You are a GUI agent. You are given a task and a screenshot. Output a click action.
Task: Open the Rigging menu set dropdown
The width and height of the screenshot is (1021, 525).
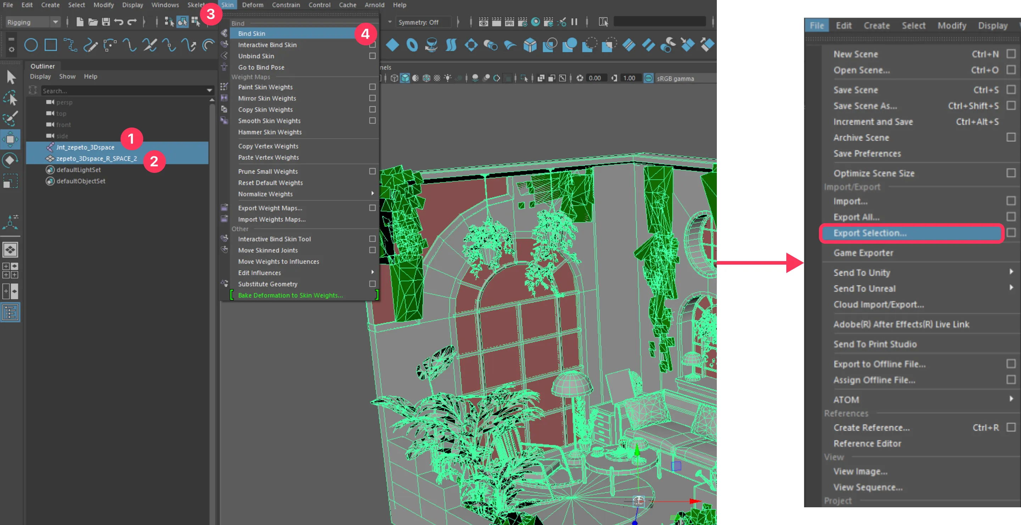coord(33,22)
